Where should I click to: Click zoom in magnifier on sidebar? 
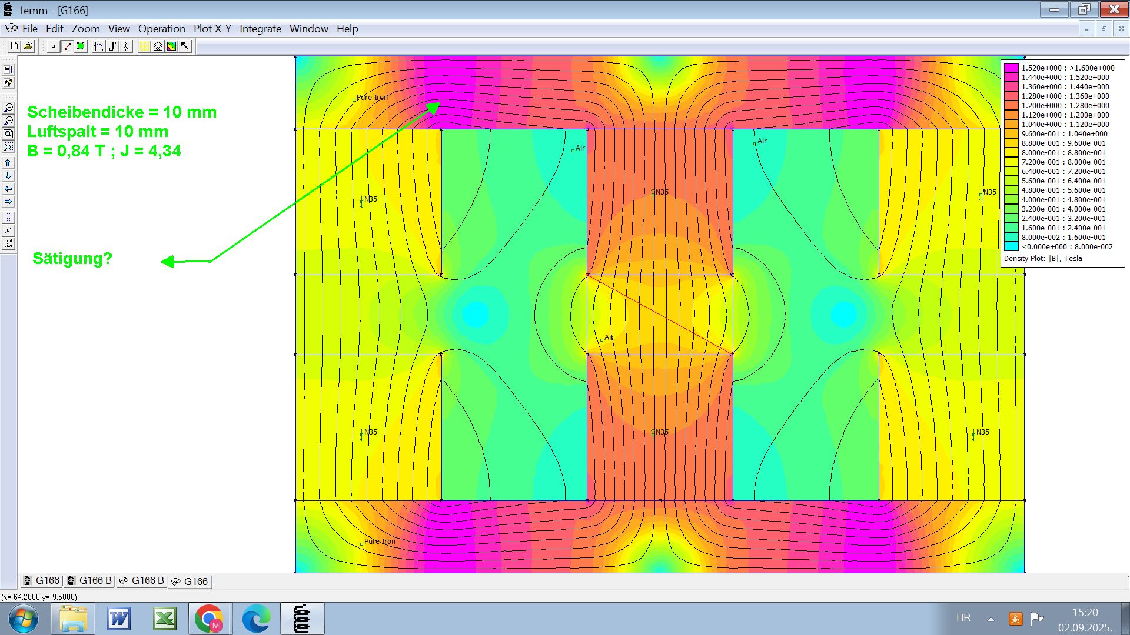coord(8,108)
